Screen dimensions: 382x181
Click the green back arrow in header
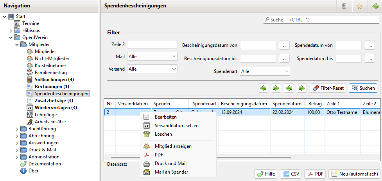coord(375,6)
